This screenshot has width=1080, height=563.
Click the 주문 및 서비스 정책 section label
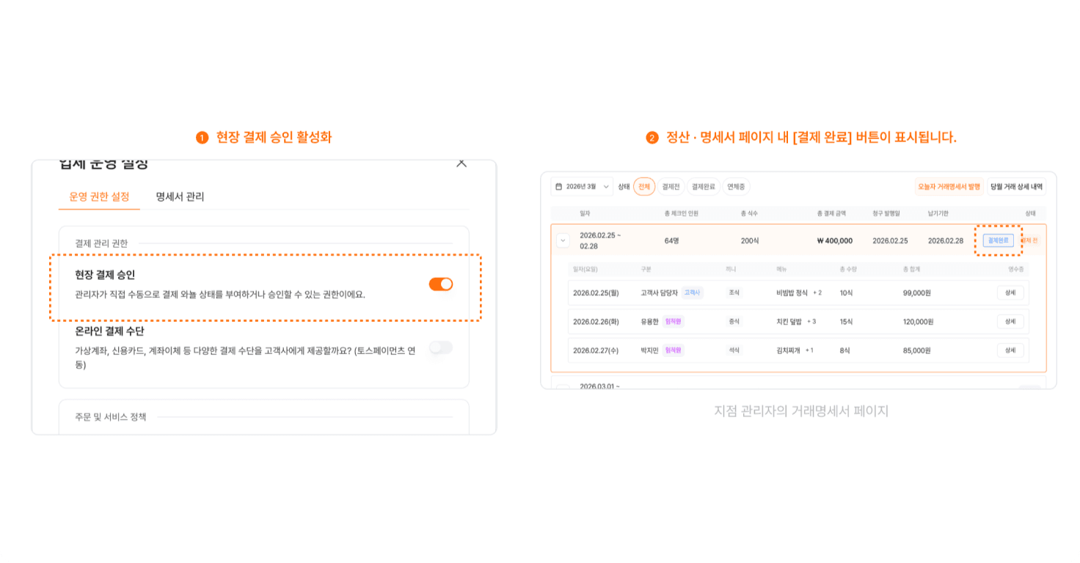pos(111,416)
